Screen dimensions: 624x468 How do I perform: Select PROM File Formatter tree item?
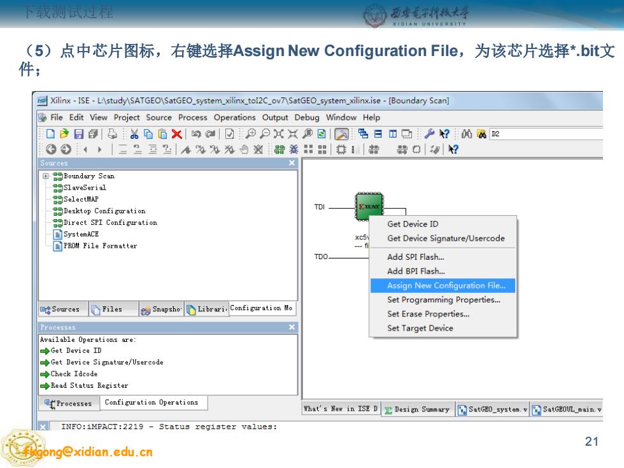click(x=101, y=246)
